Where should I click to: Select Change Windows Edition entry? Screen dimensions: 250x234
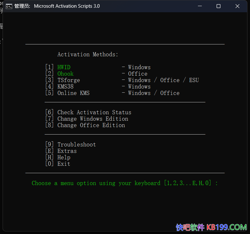[93, 119]
